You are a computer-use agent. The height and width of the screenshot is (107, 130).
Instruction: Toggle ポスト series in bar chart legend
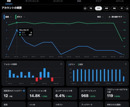point(72,64)
